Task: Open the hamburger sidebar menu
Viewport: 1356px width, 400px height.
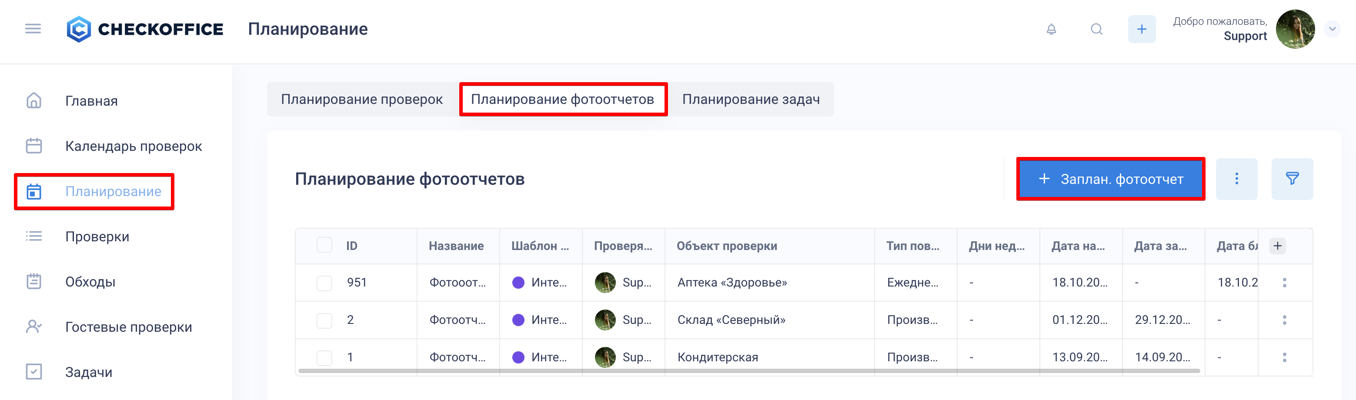Action: click(33, 29)
